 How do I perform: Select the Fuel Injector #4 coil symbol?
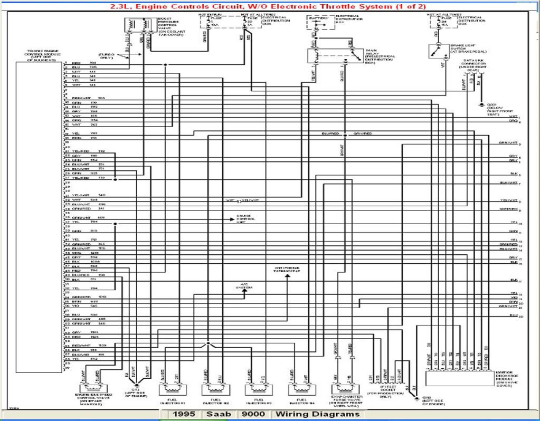point(302,390)
